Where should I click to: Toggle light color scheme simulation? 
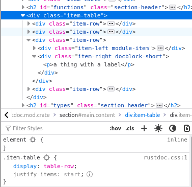click(158, 128)
